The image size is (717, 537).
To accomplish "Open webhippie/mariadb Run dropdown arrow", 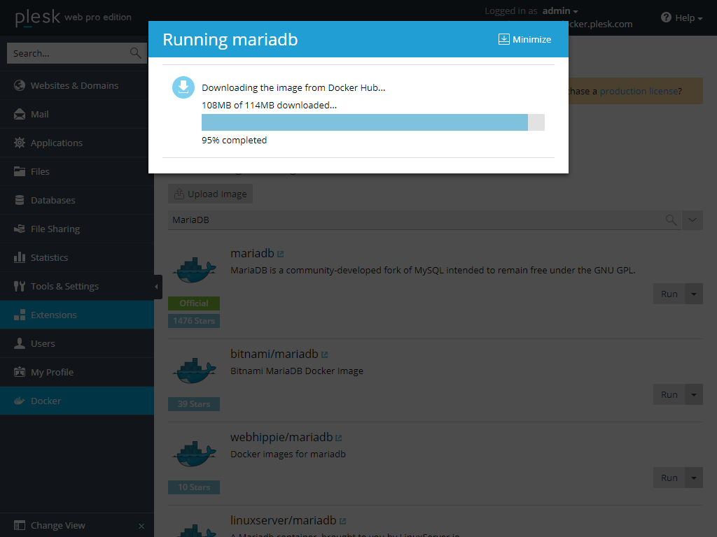I will pyautogui.click(x=694, y=478).
